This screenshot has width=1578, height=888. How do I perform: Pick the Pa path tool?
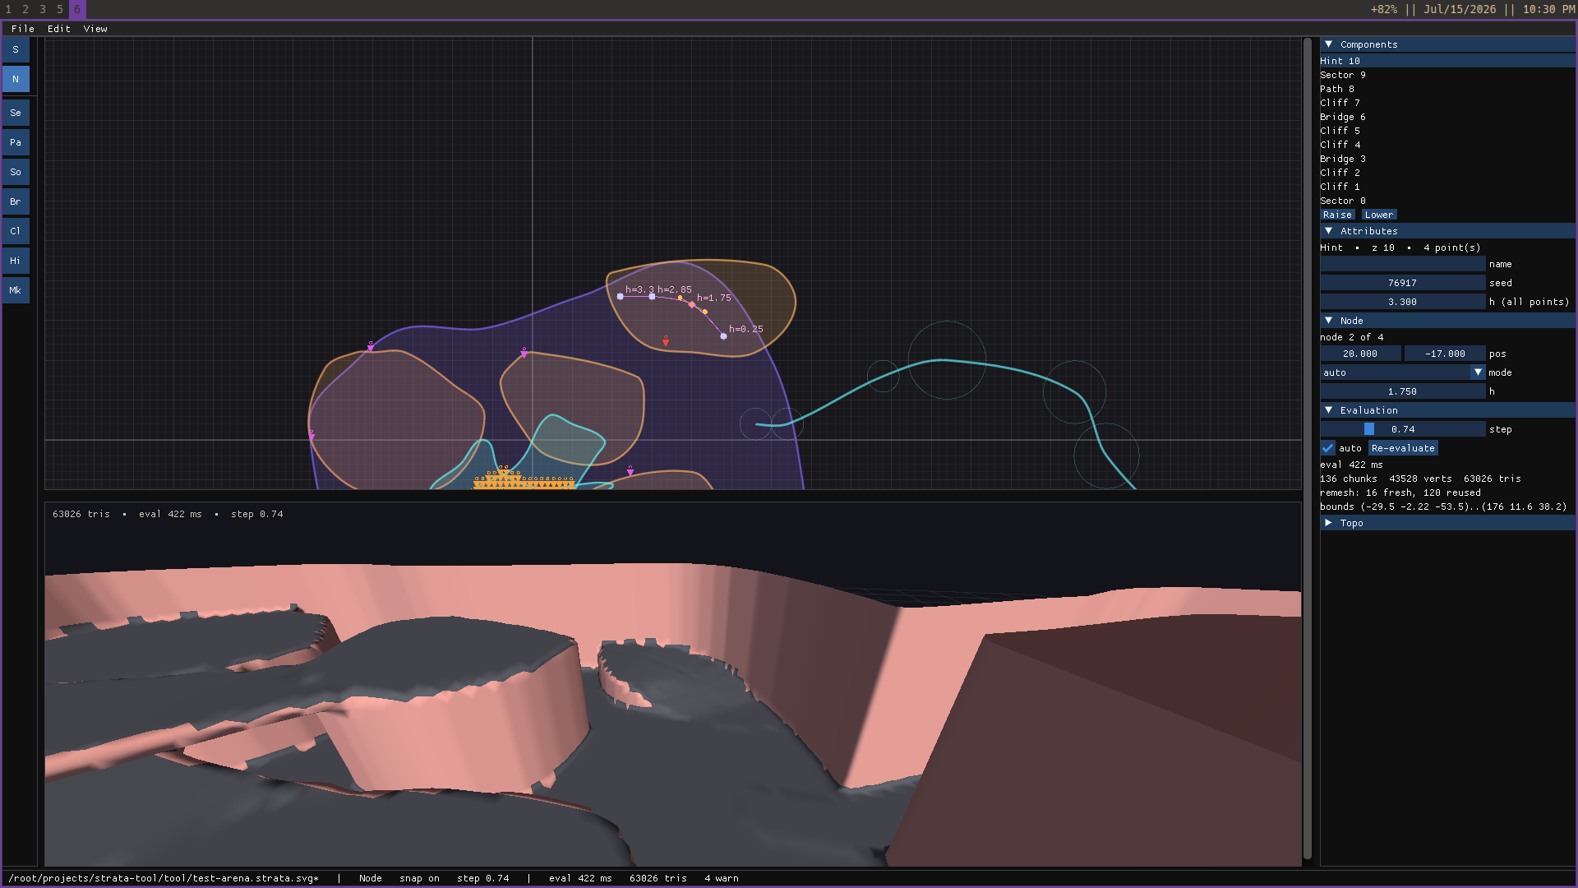coord(16,142)
